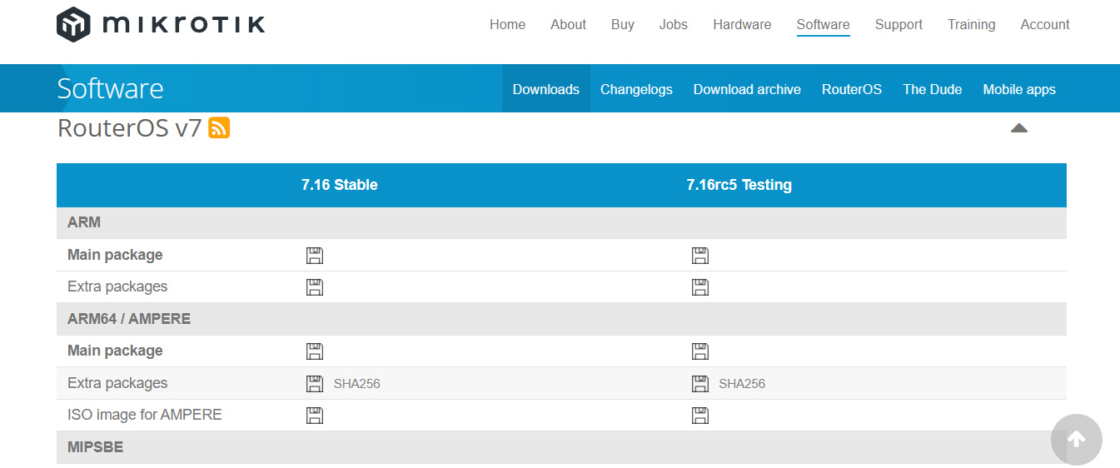The width and height of the screenshot is (1120, 468).
Task: Open the Jobs page
Action: pyautogui.click(x=674, y=24)
